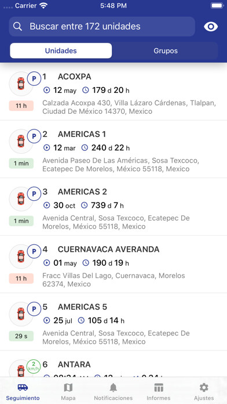Image resolution: width=227 pixels, height=404 pixels.
Task: Tap the search magnifier icon
Action: (18, 27)
